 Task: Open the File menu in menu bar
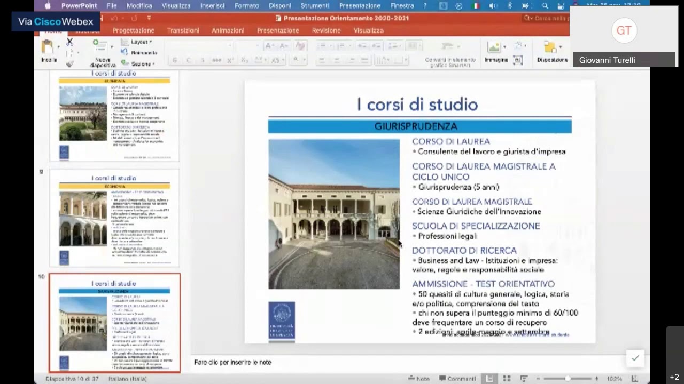point(111,5)
